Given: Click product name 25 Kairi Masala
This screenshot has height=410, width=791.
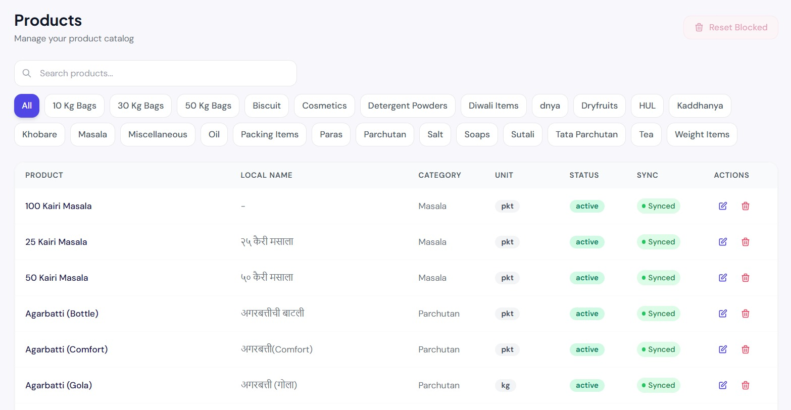Looking at the screenshot, I should pos(56,242).
